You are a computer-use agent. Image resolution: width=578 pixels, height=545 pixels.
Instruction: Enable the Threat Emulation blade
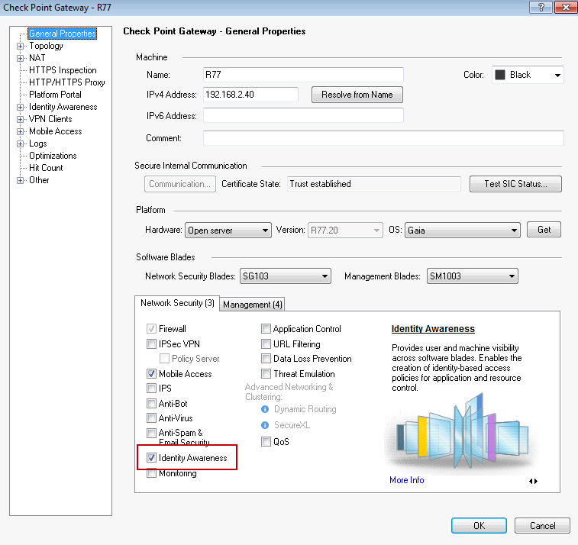pos(266,374)
